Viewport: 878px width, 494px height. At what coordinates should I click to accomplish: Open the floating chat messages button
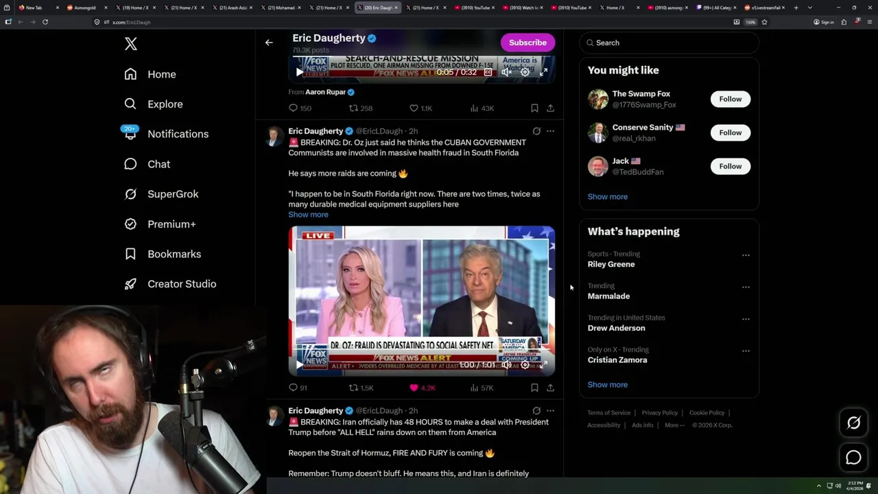(x=853, y=458)
